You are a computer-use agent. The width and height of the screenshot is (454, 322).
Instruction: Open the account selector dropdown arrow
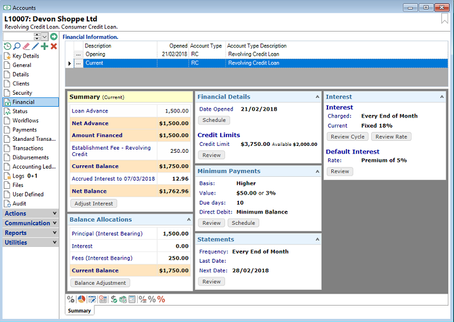pos(44,37)
